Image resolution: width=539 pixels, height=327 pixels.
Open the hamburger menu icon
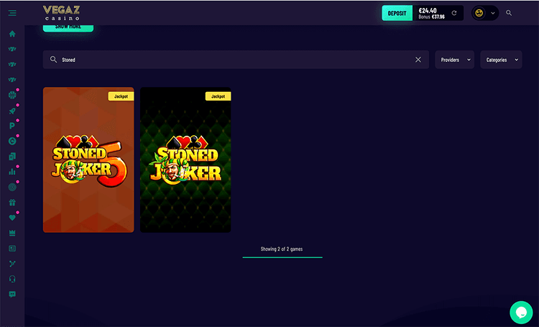(x=12, y=13)
